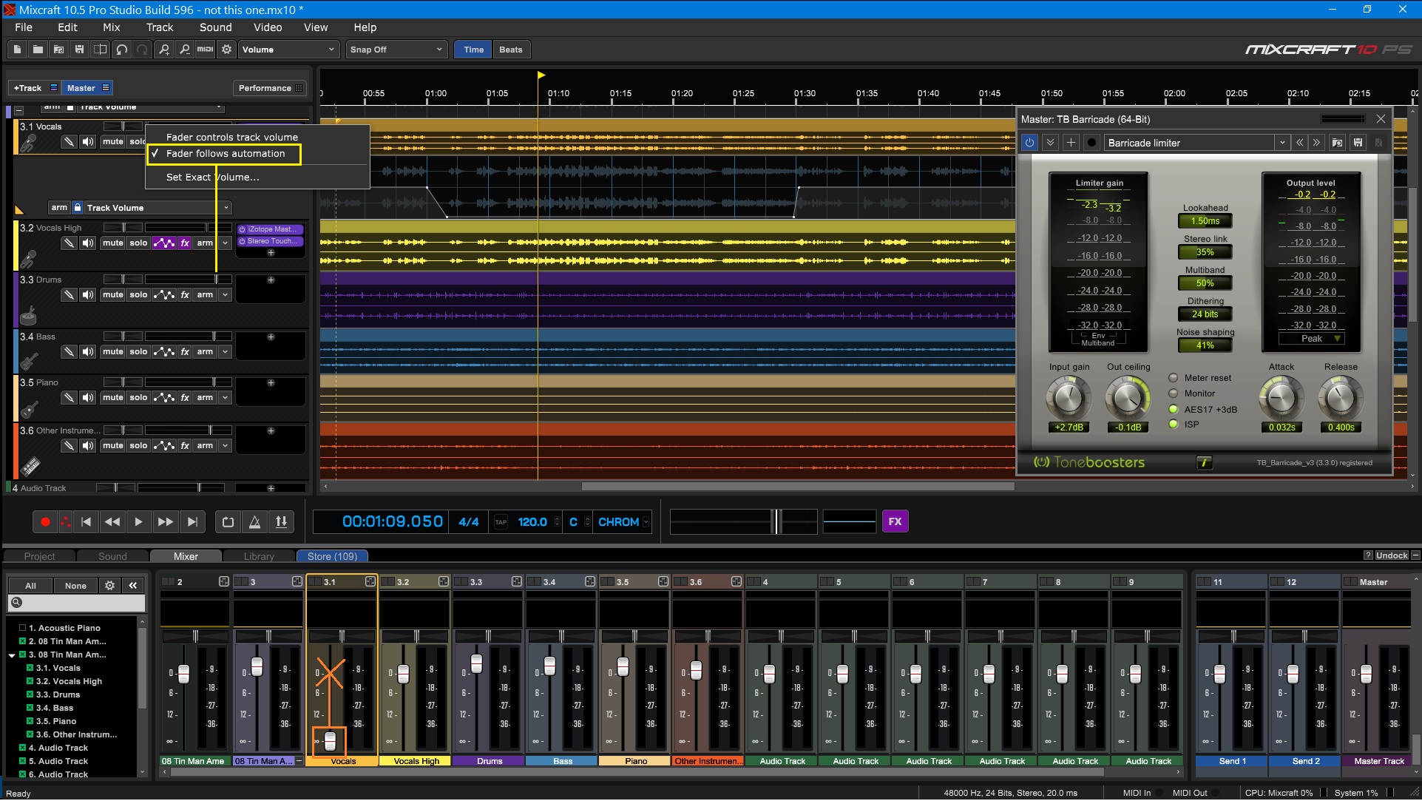Open the File menu
Screen dimensions: 1422x801
coord(24,27)
